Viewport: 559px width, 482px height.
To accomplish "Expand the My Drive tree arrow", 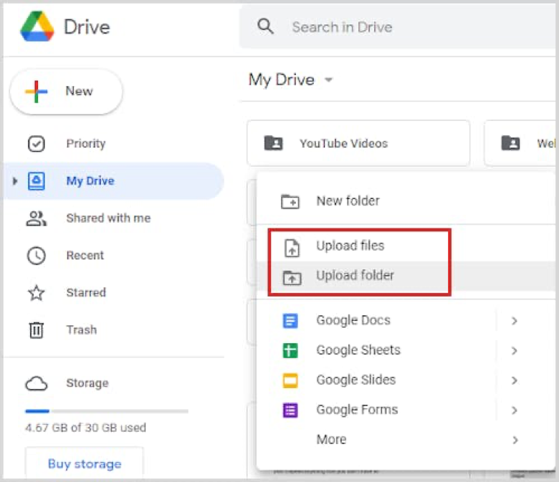I will click(15, 181).
